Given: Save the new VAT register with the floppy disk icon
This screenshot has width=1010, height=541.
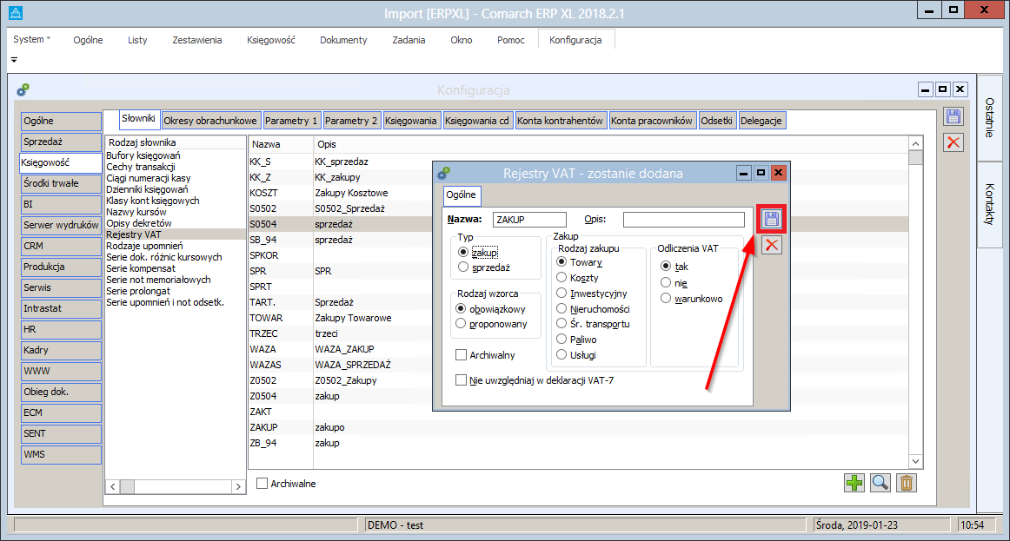Looking at the screenshot, I should click(x=770, y=219).
